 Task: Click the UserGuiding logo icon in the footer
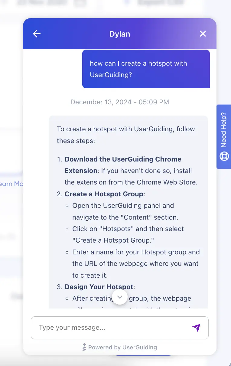pyautogui.click(x=85, y=347)
